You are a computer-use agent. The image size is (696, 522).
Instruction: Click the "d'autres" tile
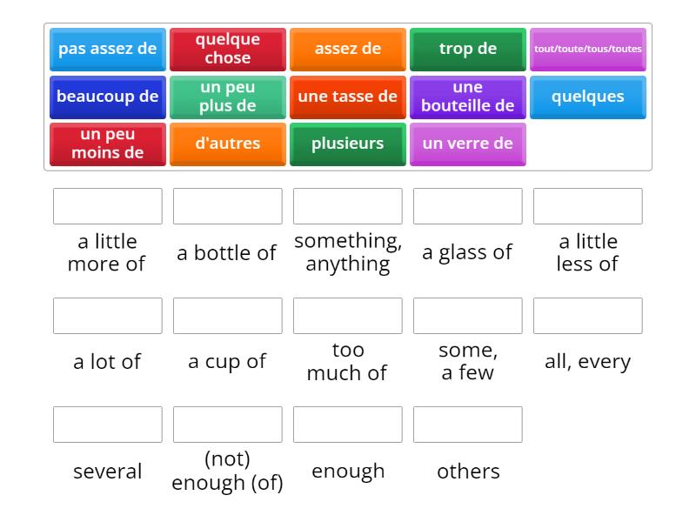coord(227,144)
